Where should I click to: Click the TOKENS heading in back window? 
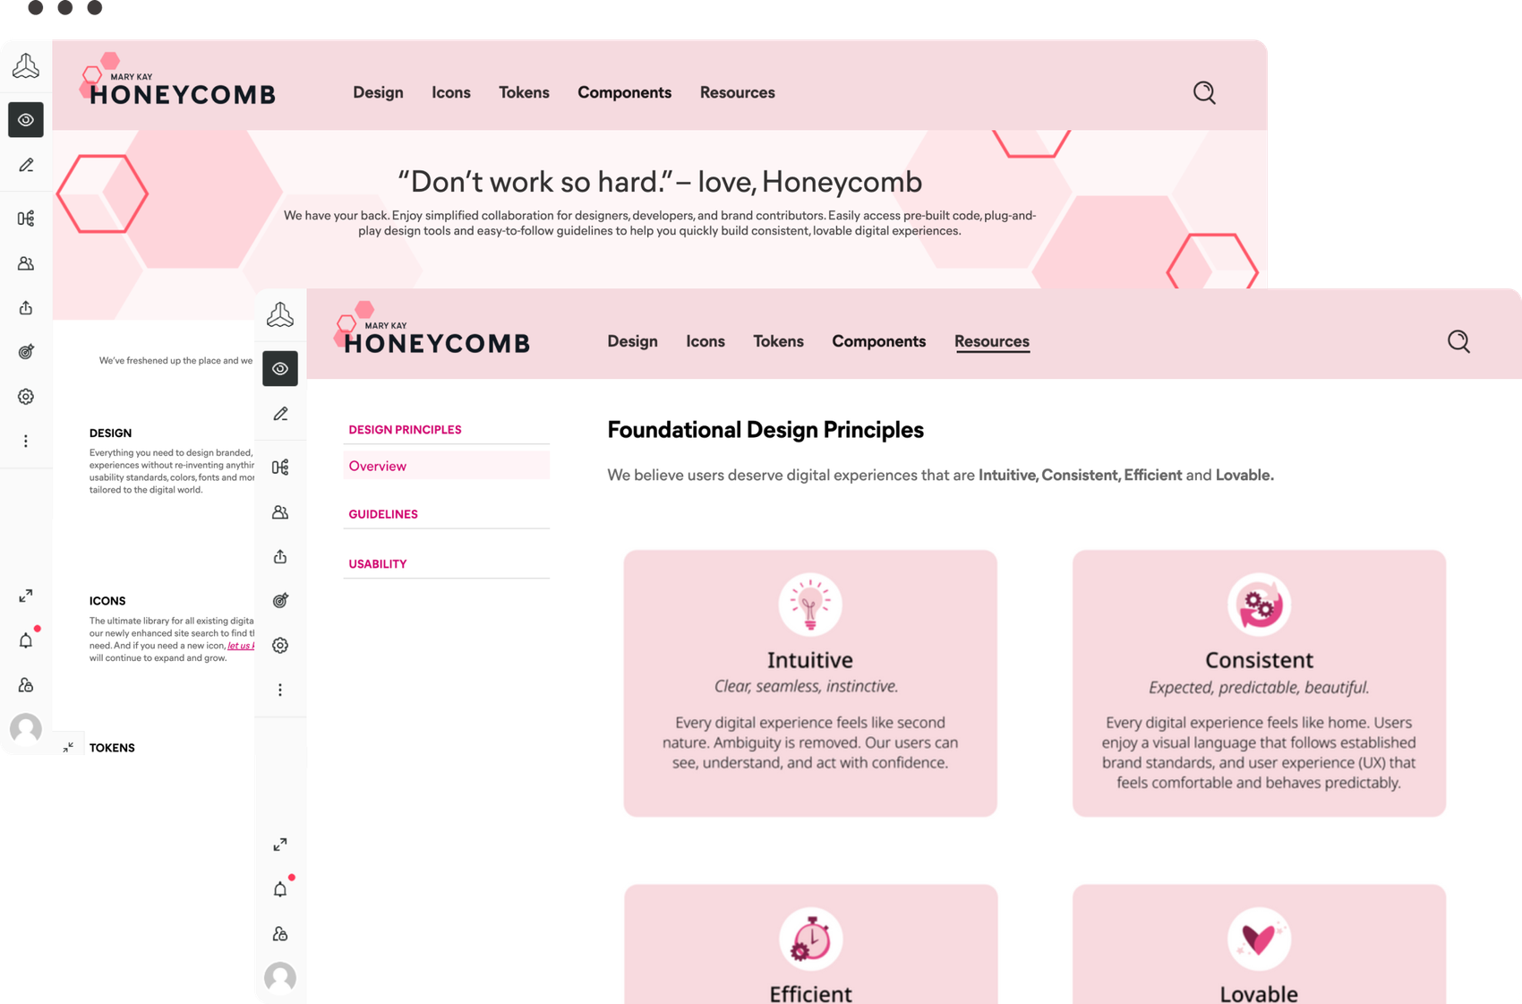click(112, 748)
